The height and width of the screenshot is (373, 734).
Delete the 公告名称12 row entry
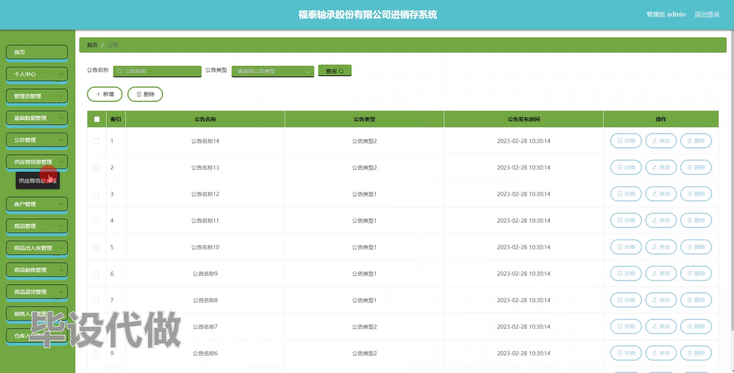[x=696, y=194]
